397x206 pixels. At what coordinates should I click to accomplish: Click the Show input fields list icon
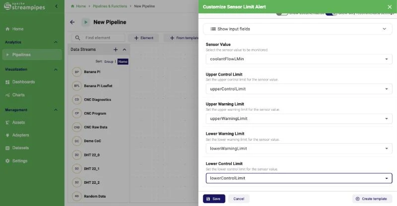pos(213,29)
